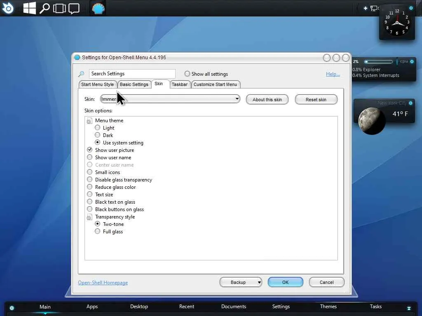The height and width of the screenshot is (316, 422).
Task: Click the analog clock face widget
Action: pyautogui.click(x=397, y=23)
